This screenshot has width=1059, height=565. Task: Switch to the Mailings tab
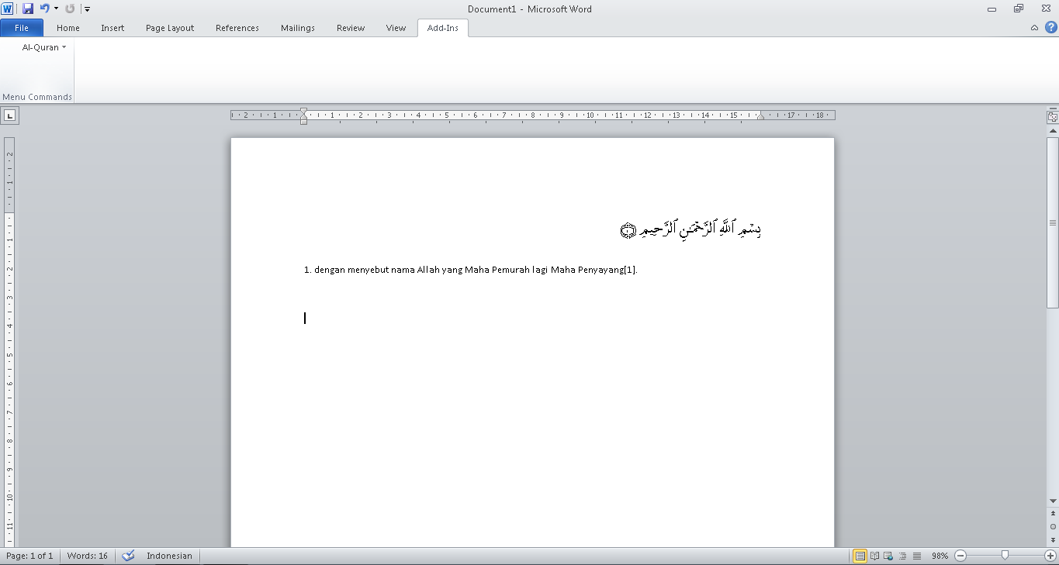pyautogui.click(x=298, y=28)
